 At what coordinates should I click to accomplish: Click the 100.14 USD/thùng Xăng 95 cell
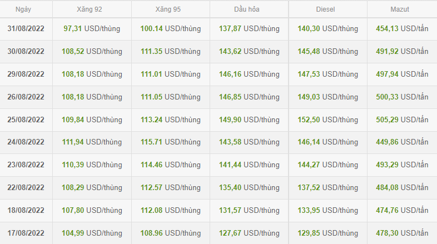click(170, 28)
